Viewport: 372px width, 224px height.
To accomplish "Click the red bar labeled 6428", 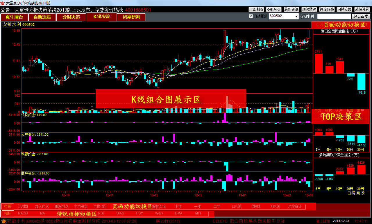I will tap(361, 170).
